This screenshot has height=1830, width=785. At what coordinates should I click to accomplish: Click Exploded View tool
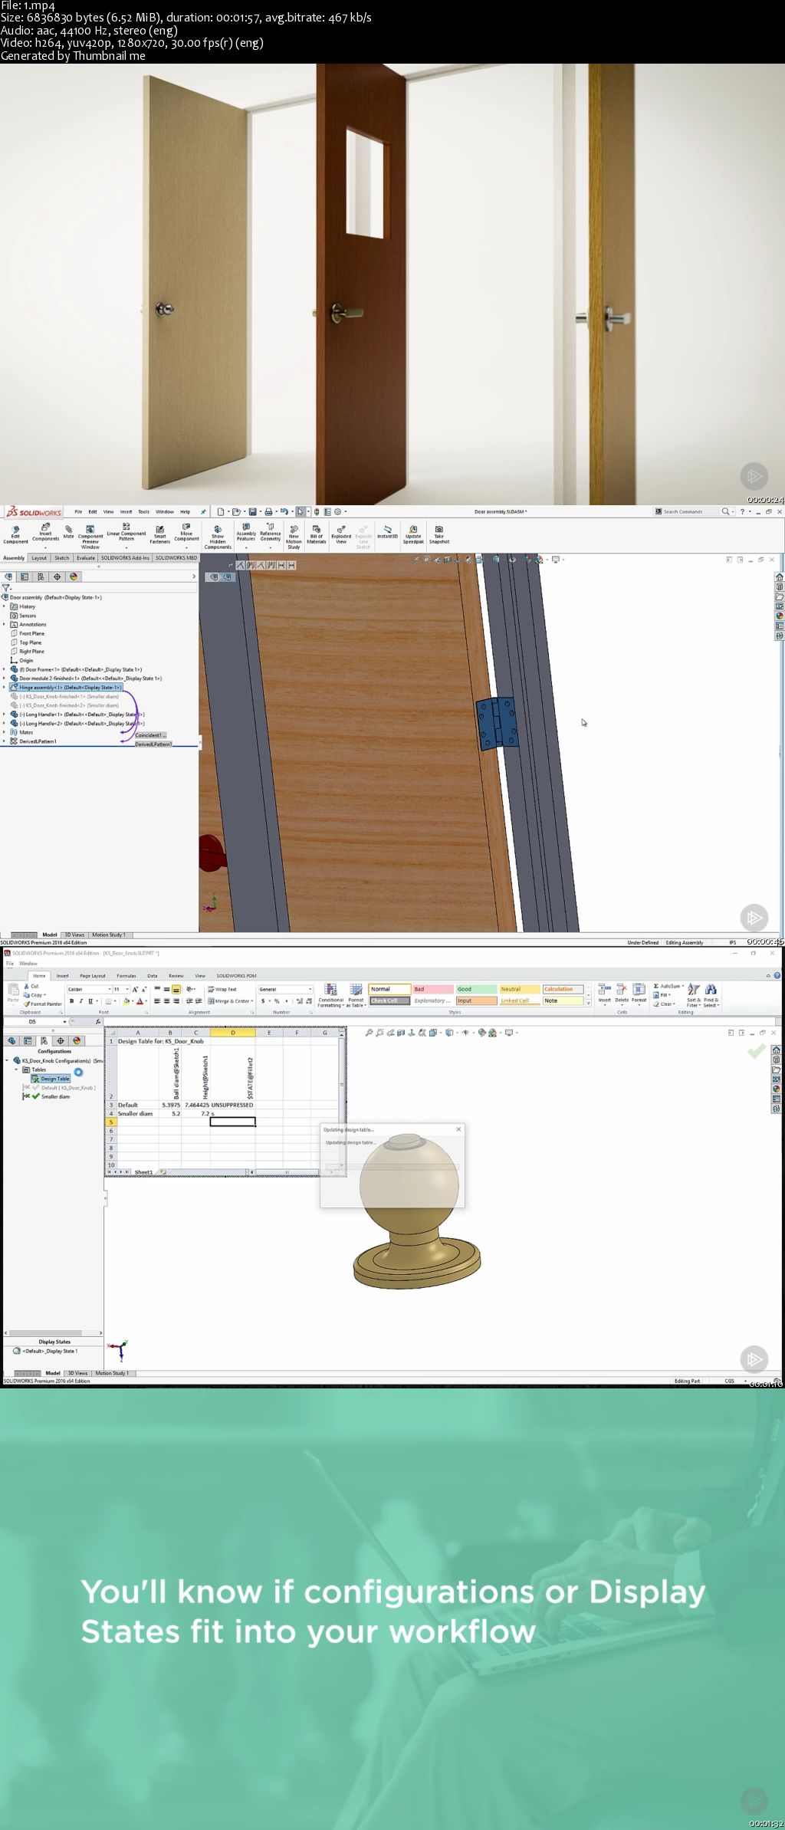[x=341, y=534]
